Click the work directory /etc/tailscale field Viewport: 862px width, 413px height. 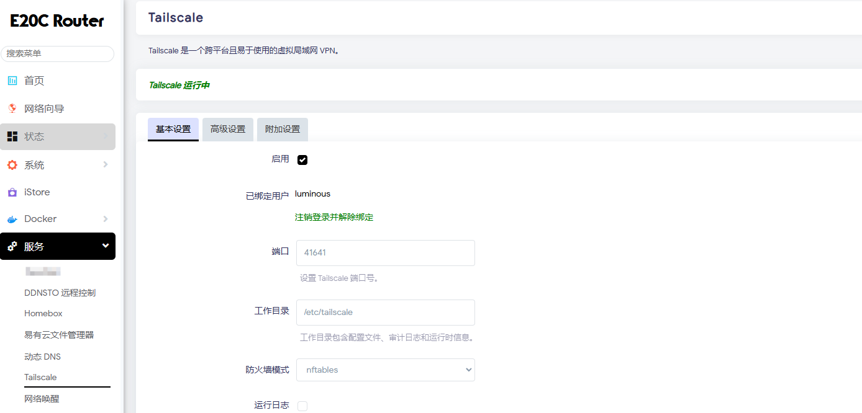pos(386,313)
